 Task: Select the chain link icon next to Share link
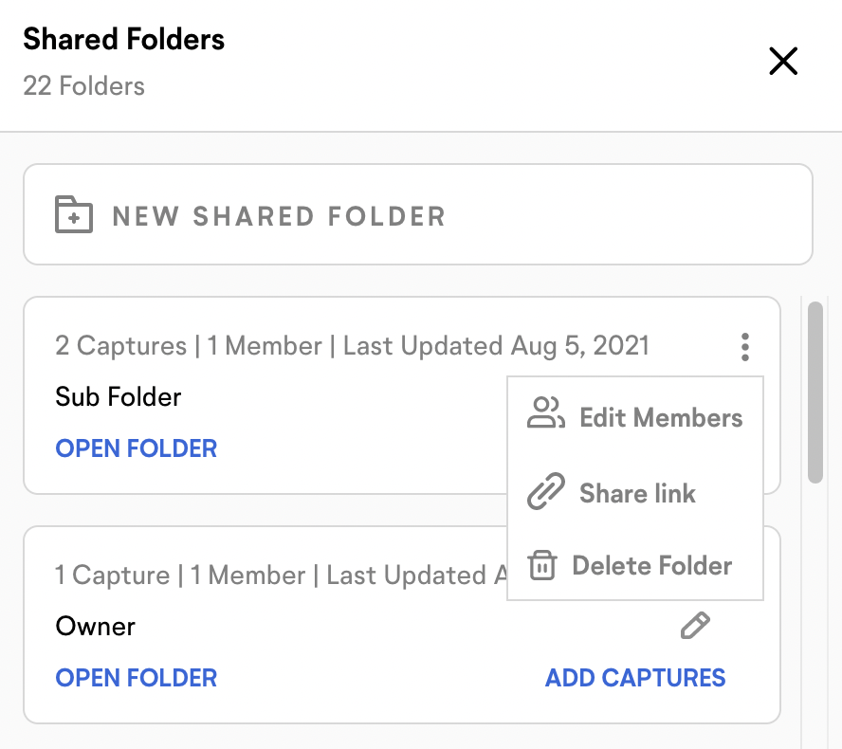[545, 492]
